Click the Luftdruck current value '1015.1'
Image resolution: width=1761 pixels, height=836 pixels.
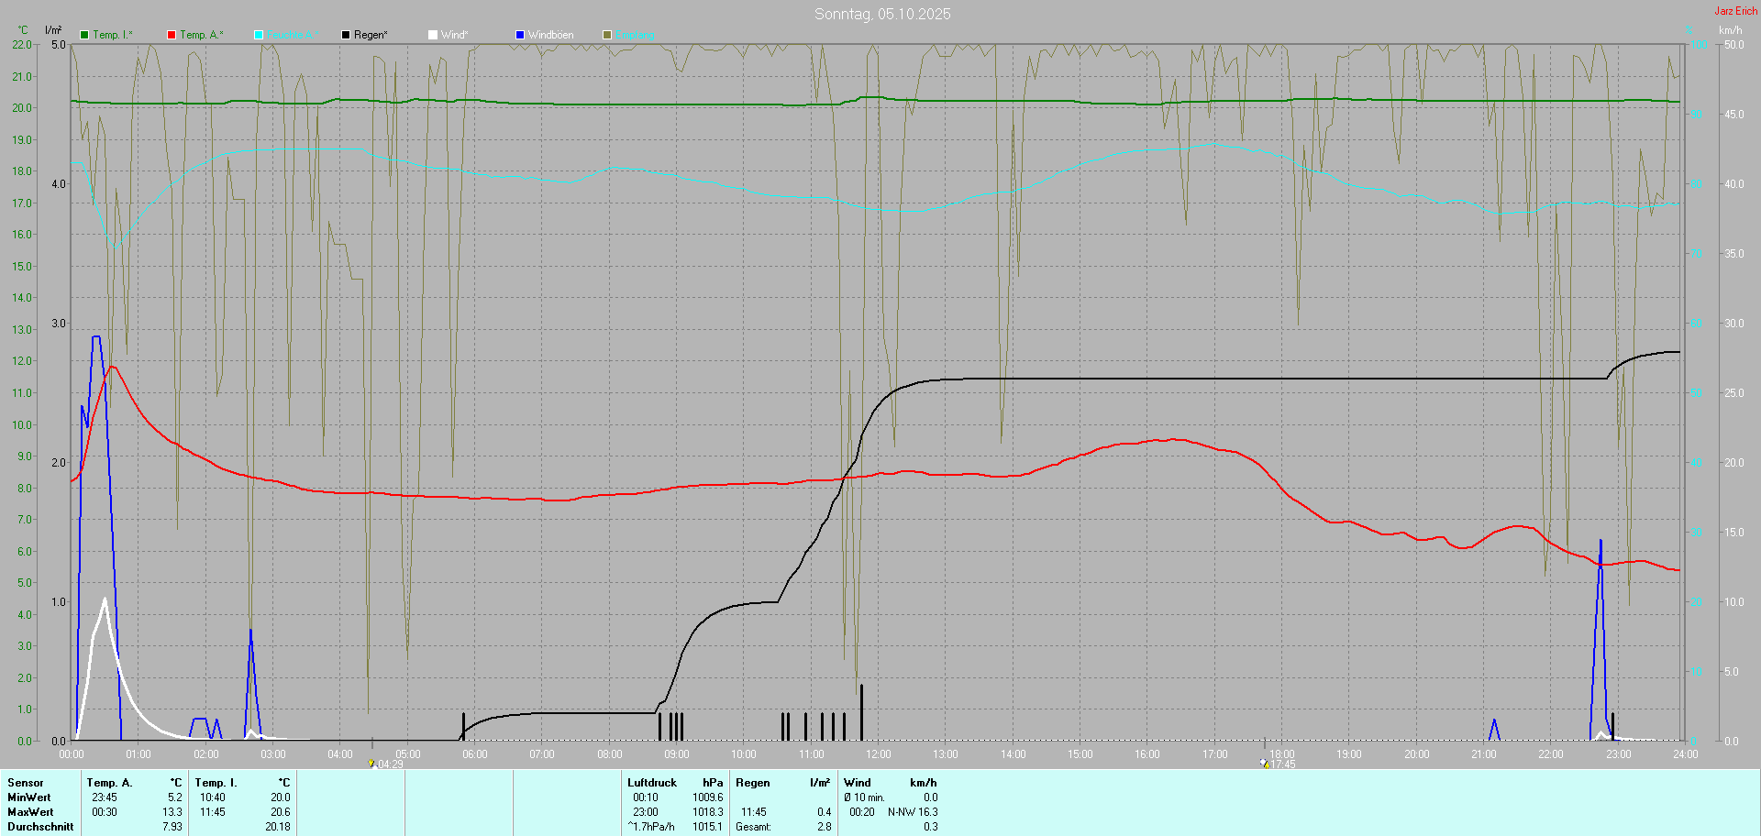tap(708, 827)
